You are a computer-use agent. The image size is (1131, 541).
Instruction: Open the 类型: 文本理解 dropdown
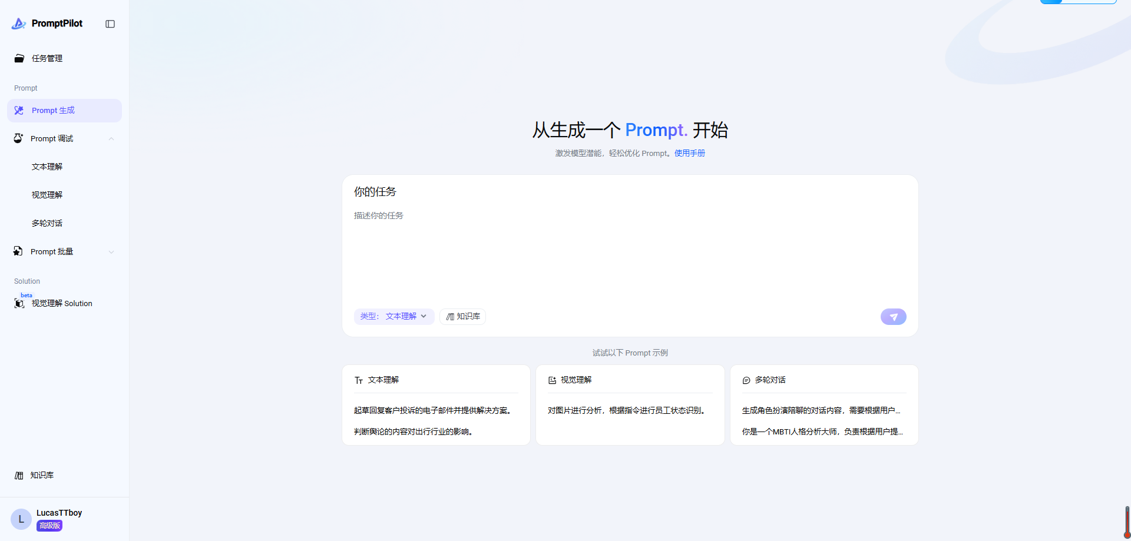[394, 317]
